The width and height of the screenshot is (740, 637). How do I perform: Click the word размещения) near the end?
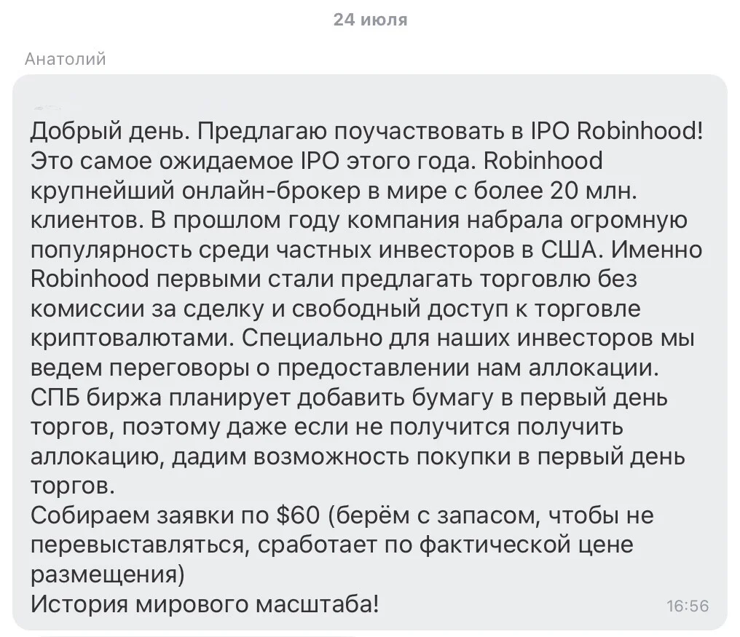click(108, 574)
